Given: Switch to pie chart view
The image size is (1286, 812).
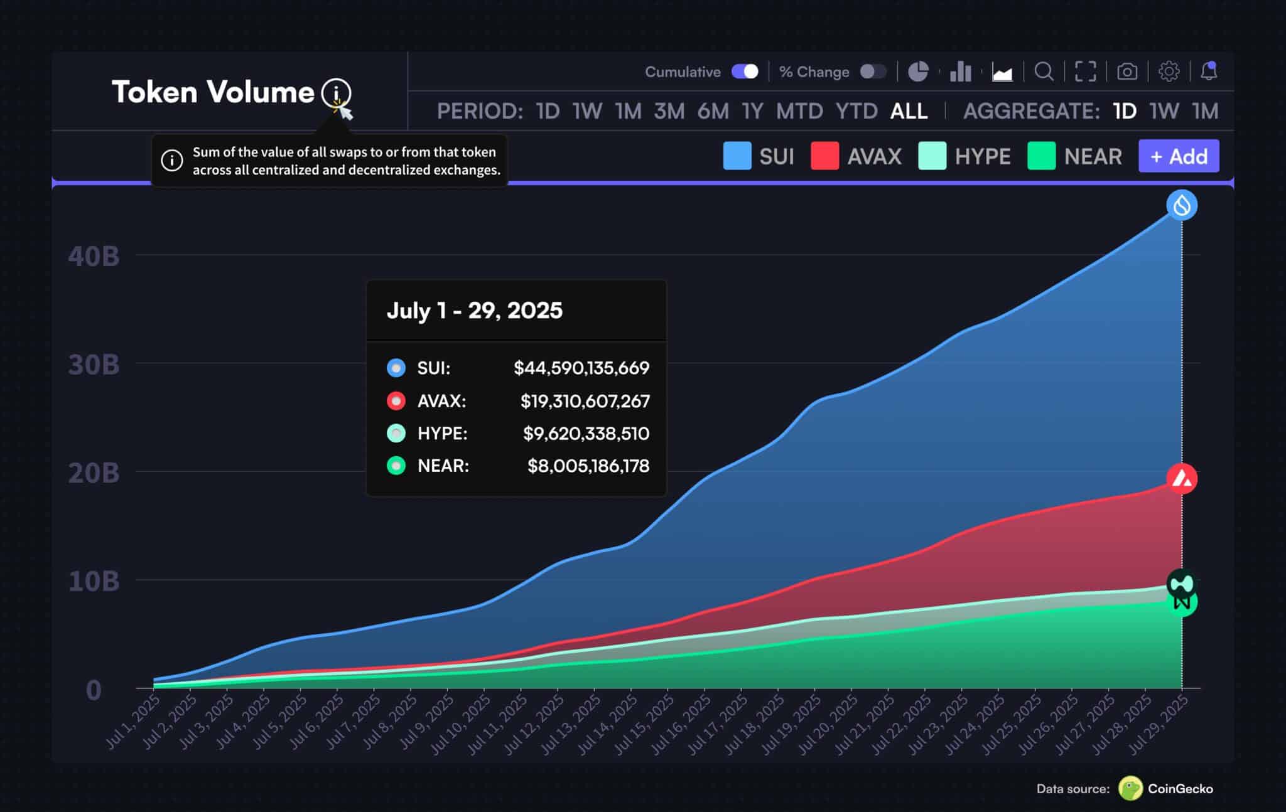Looking at the screenshot, I should pyautogui.click(x=918, y=72).
